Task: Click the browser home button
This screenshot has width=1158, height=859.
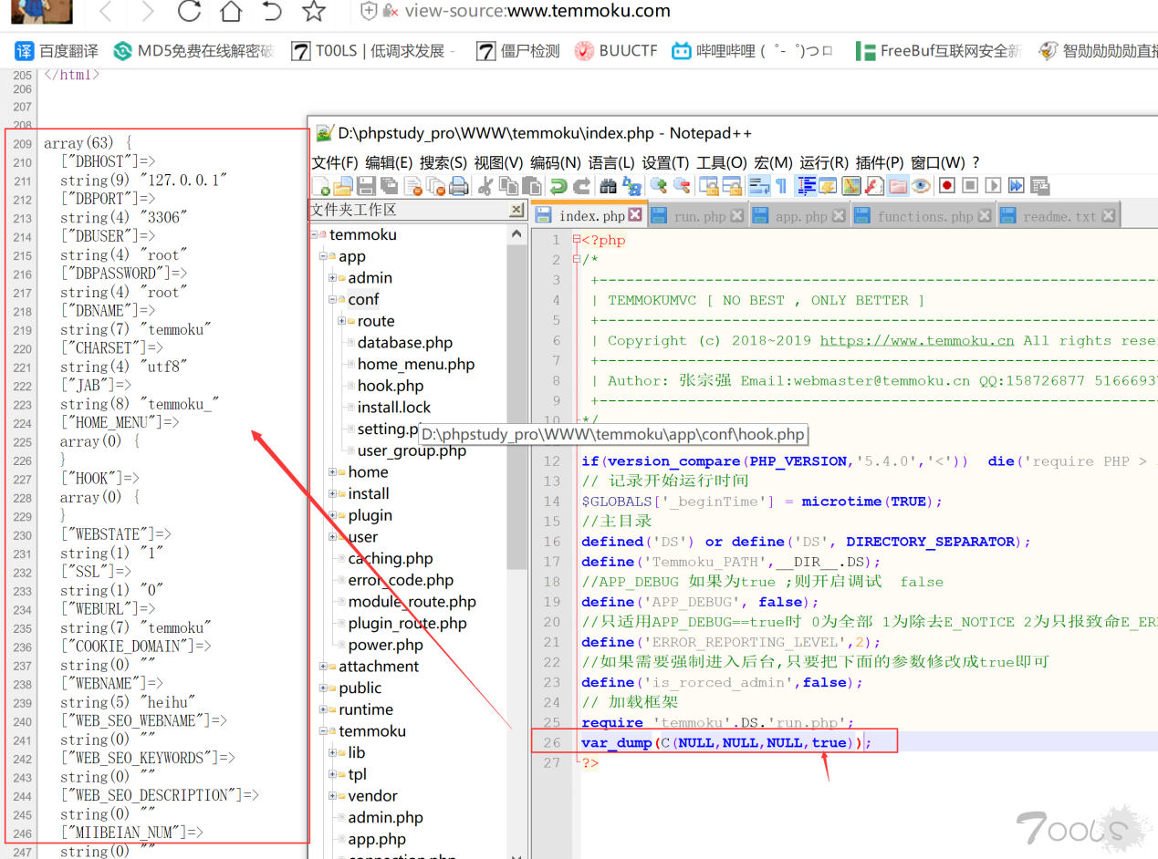Action: click(231, 12)
